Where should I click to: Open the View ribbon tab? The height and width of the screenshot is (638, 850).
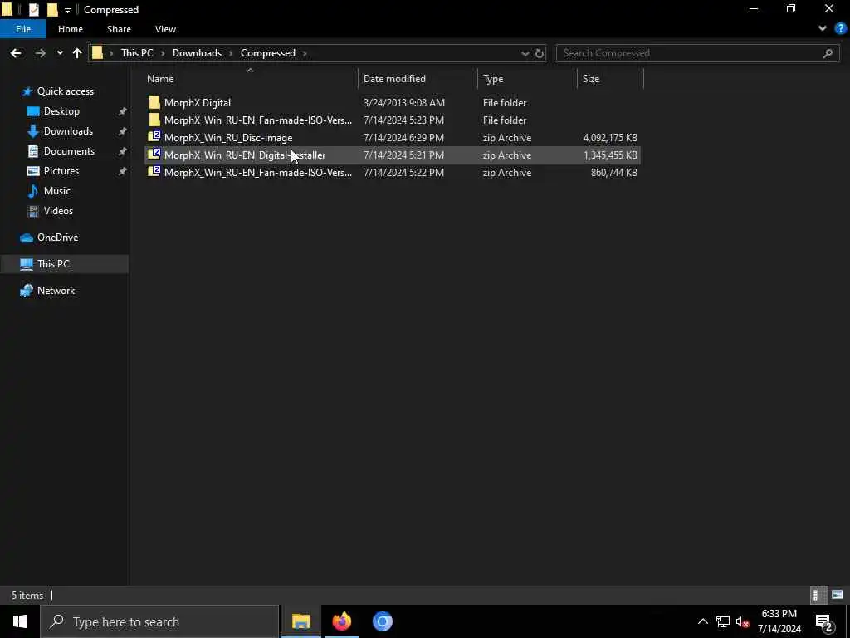pos(165,29)
